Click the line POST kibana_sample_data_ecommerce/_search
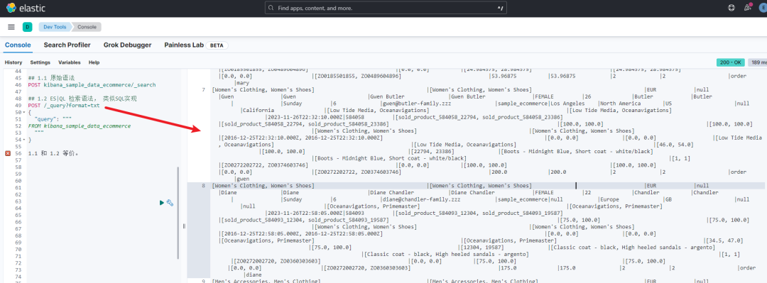 [x=92, y=85]
